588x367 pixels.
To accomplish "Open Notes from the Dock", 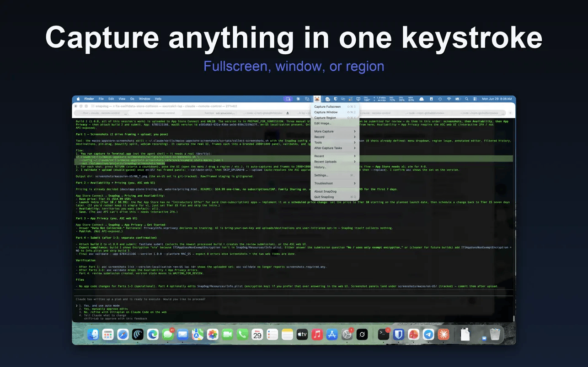I will point(287,335).
